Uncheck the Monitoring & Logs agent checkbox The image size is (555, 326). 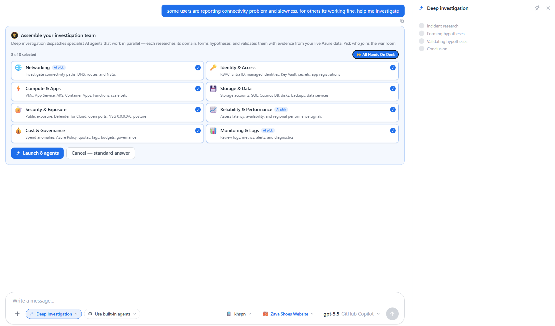tap(393, 131)
